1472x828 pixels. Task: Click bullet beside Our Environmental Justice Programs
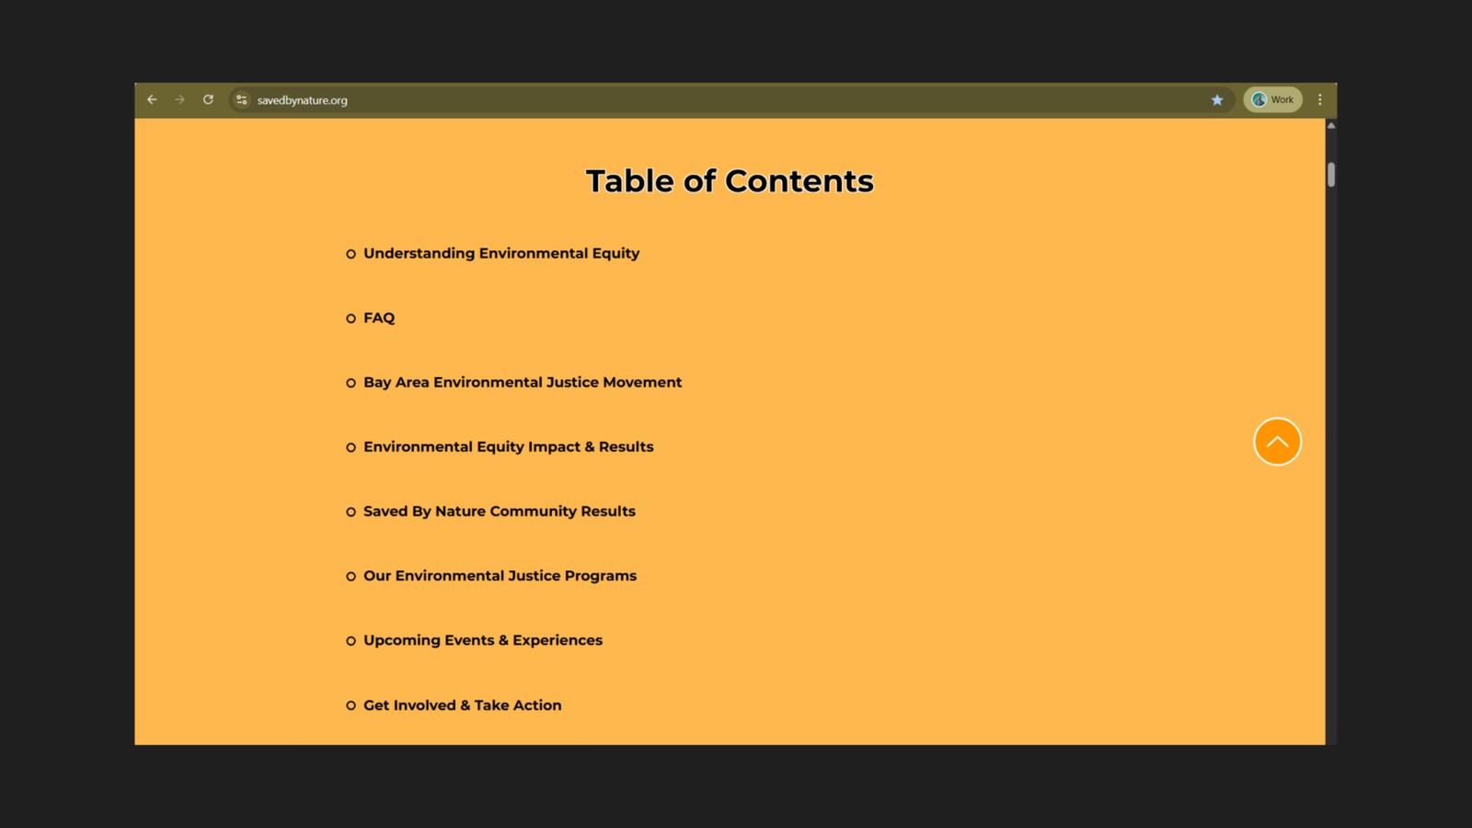coord(351,576)
